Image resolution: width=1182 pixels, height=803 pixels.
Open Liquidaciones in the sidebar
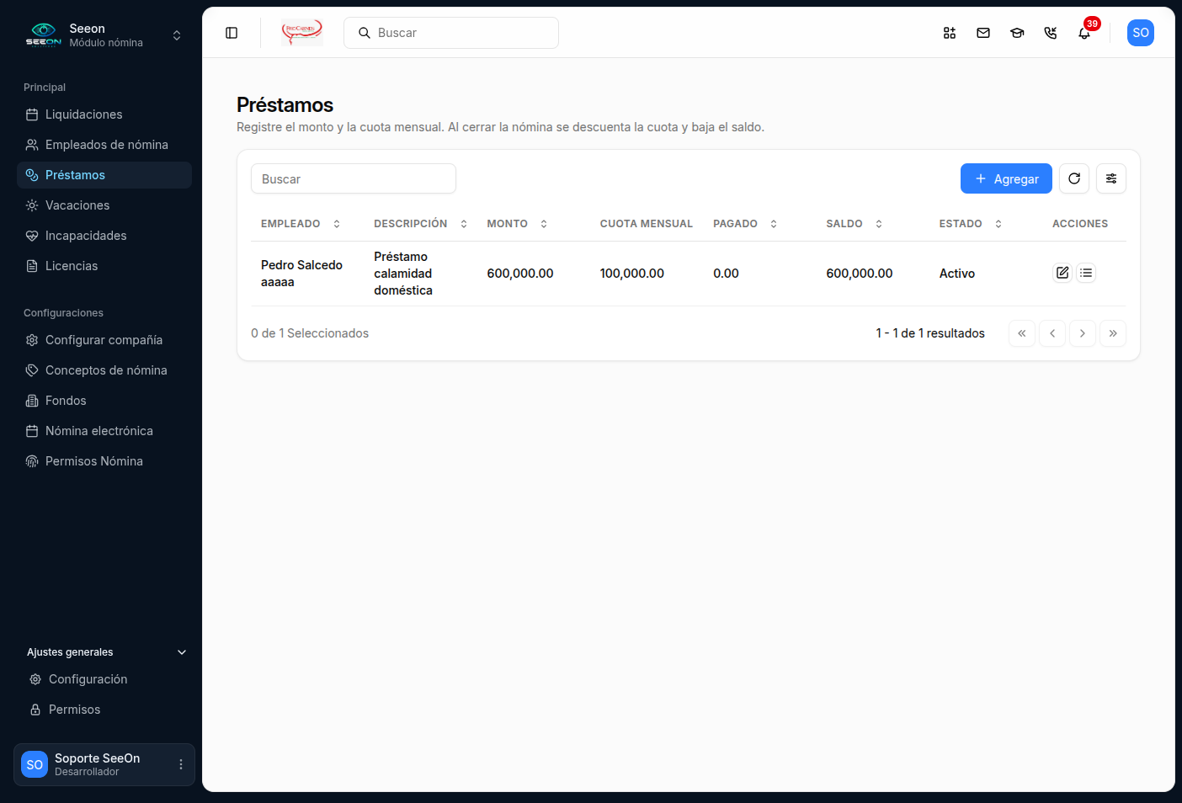104,114
